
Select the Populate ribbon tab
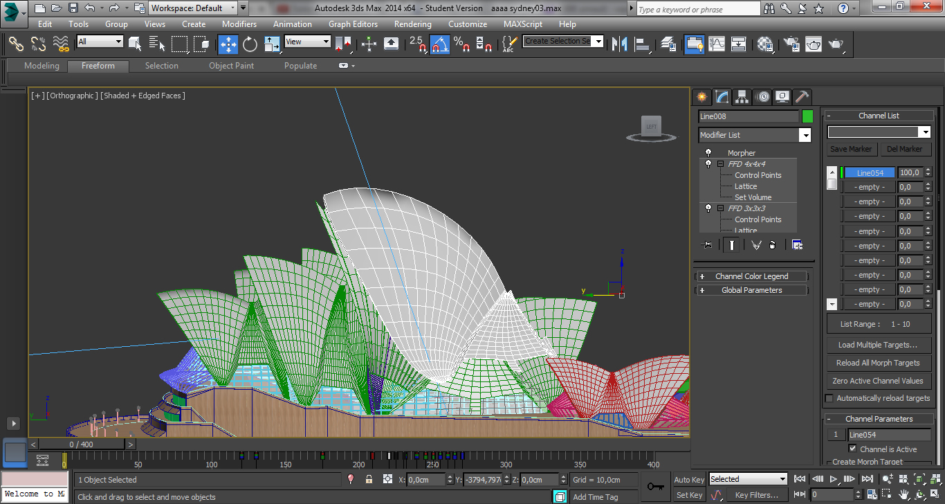coord(300,66)
